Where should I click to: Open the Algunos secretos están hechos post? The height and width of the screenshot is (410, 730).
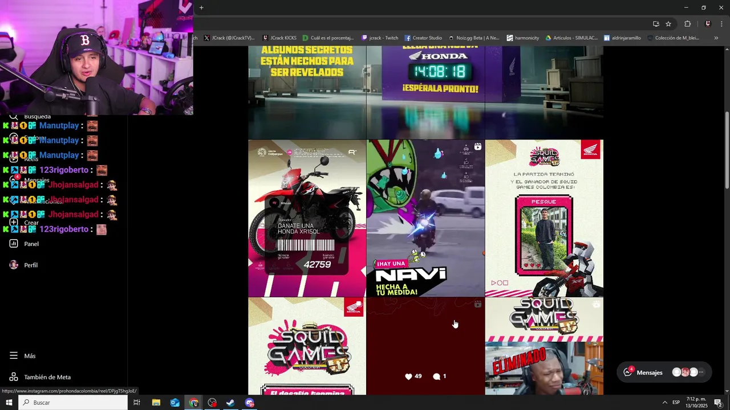pos(307,92)
